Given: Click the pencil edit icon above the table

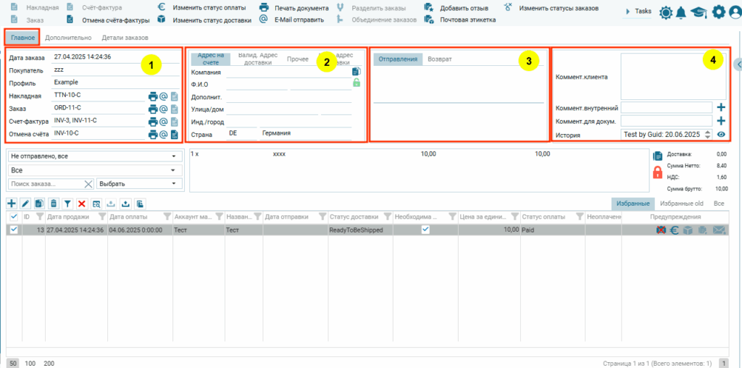Looking at the screenshot, I should (25, 204).
